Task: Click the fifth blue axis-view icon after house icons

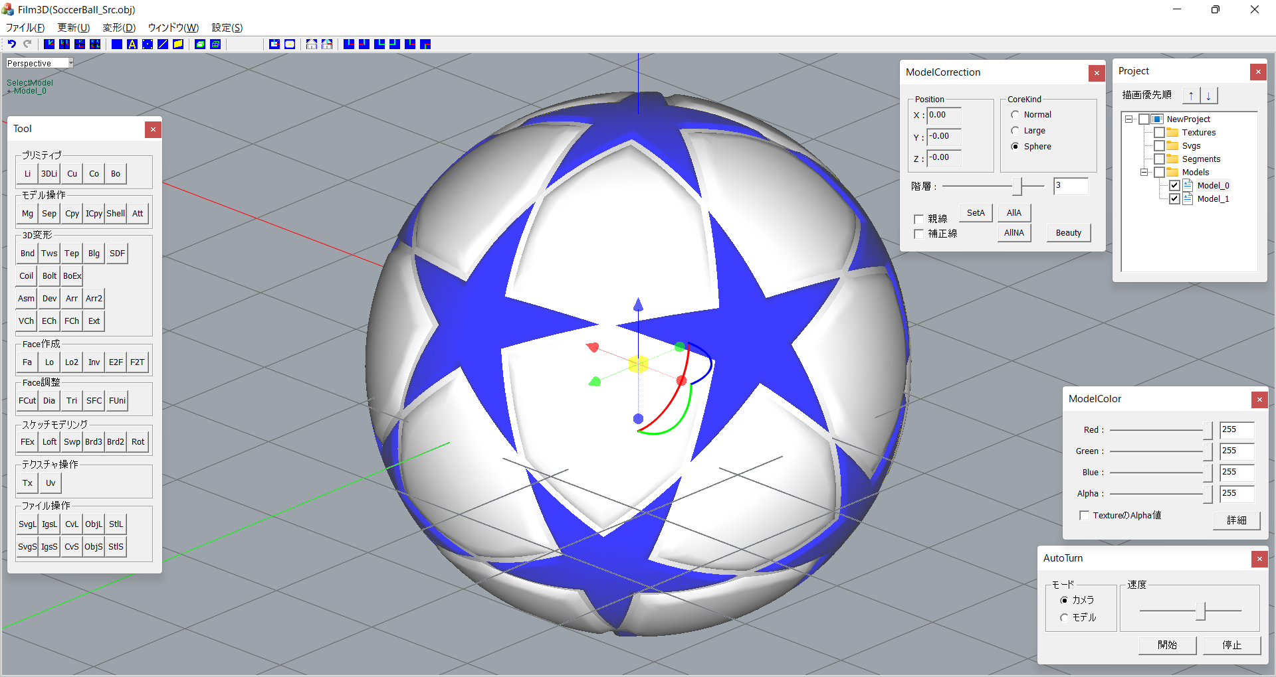Action: click(410, 44)
